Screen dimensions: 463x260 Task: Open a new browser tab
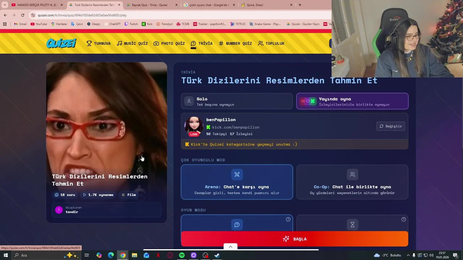[x=300, y=5]
